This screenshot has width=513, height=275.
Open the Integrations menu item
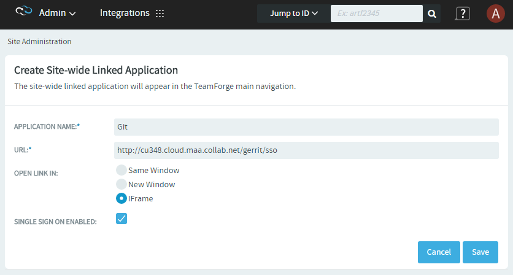click(125, 13)
